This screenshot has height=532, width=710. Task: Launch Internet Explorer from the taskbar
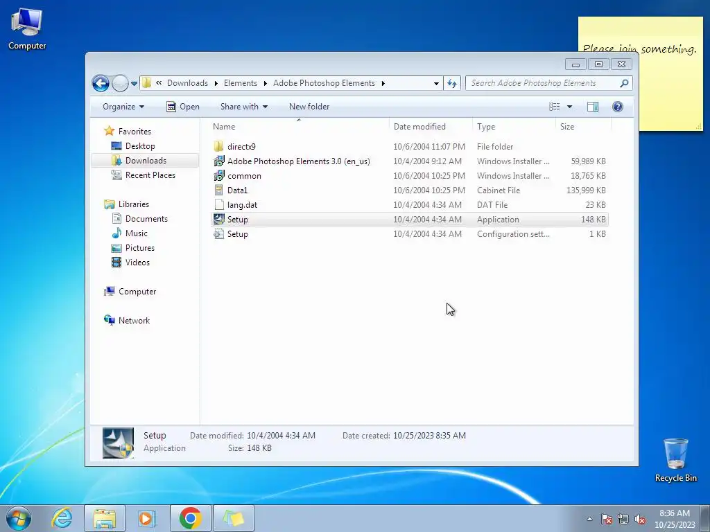tap(62, 518)
